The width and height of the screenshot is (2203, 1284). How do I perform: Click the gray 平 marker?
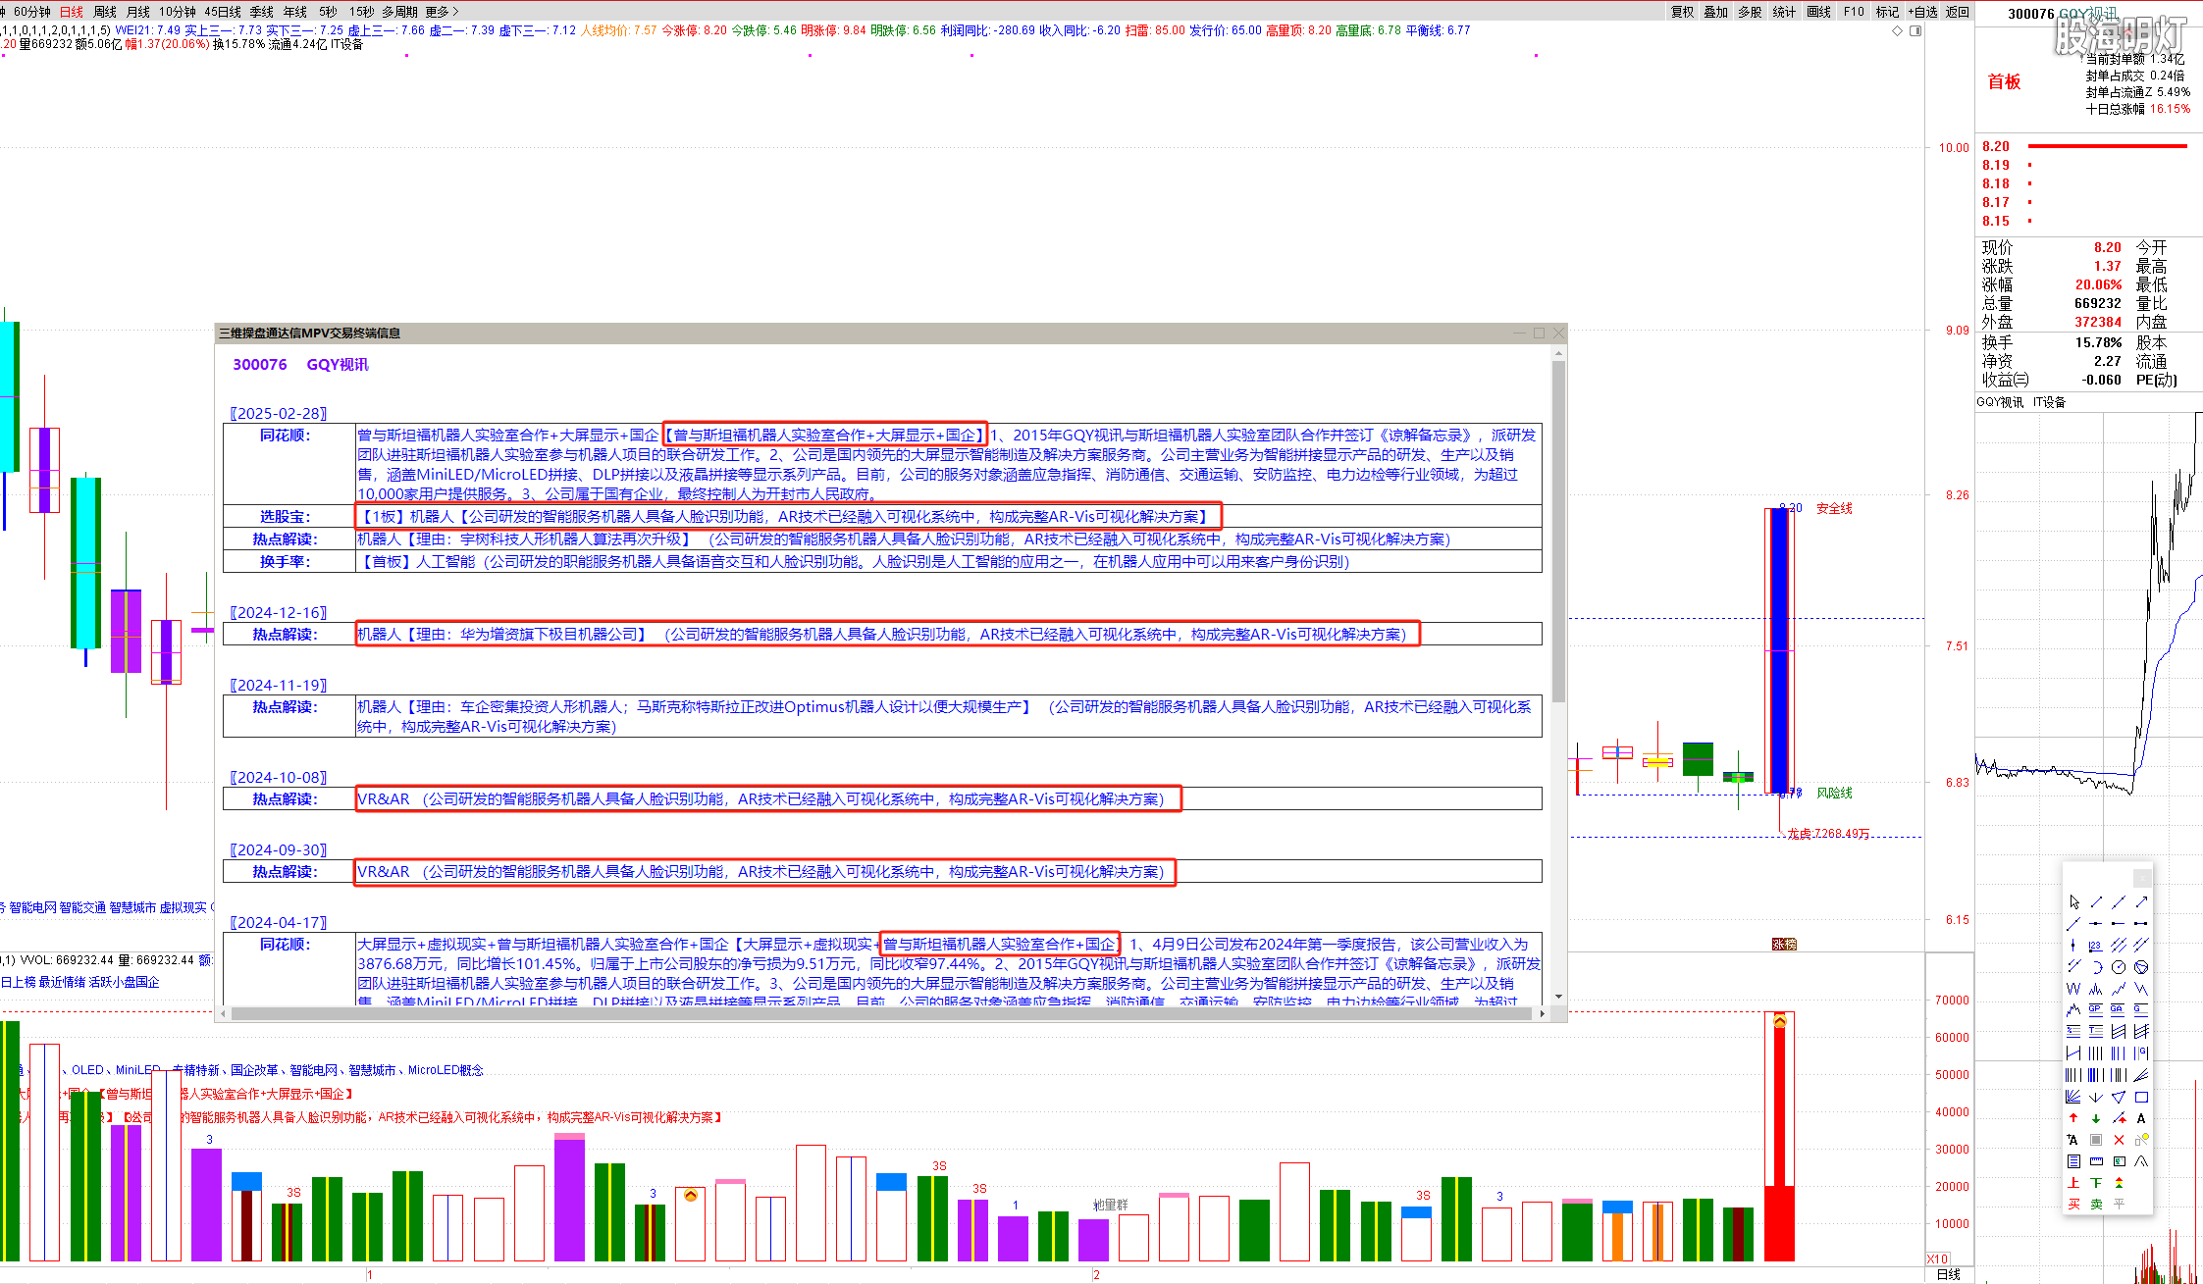click(x=2119, y=1204)
